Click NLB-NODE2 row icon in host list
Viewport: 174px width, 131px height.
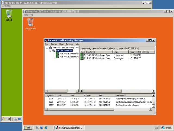click(x=82, y=58)
